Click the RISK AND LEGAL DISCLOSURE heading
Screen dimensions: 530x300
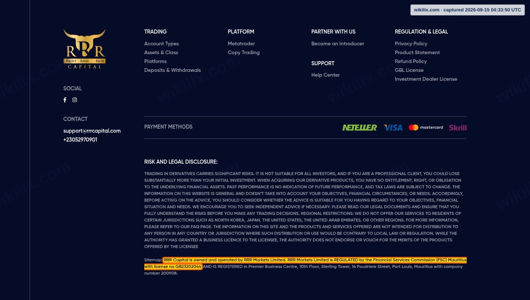(181, 162)
